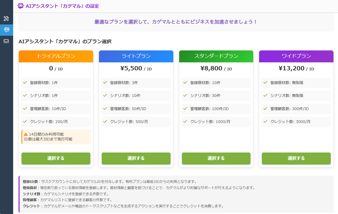
Task: Open the mail envelope icon in sidebar
Action: tap(6, 41)
